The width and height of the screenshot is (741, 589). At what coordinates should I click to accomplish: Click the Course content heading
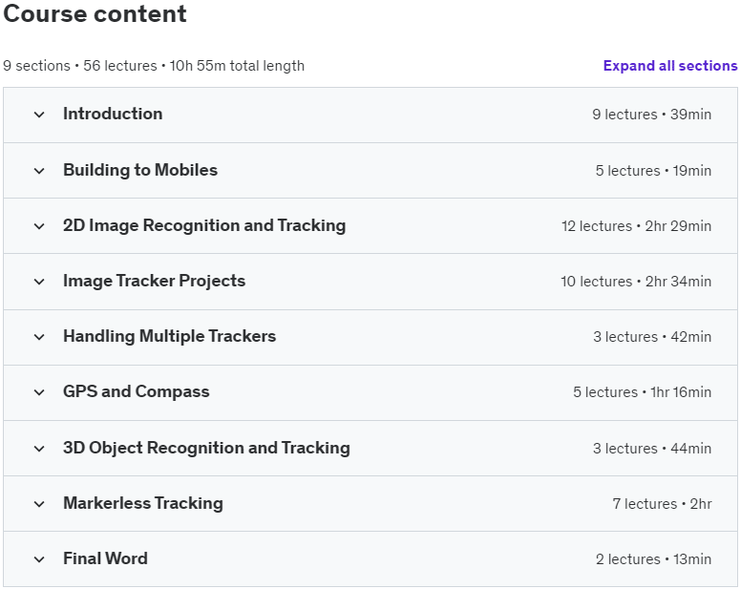click(95, 13)
